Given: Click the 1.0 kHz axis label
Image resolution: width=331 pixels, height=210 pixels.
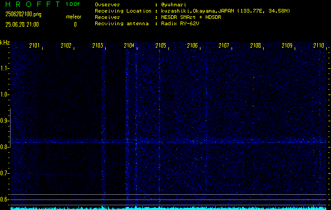Looking at the screenshot, I should [4, 94].
